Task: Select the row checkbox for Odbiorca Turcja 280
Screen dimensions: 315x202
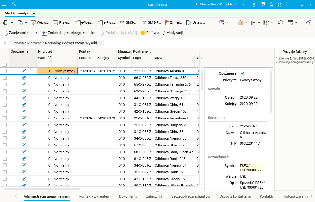Action: coord(5,78)
